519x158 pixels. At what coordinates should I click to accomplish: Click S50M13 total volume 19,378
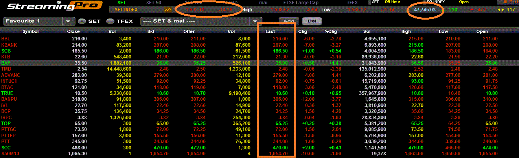pyautogui.click(x=379, y=154)
